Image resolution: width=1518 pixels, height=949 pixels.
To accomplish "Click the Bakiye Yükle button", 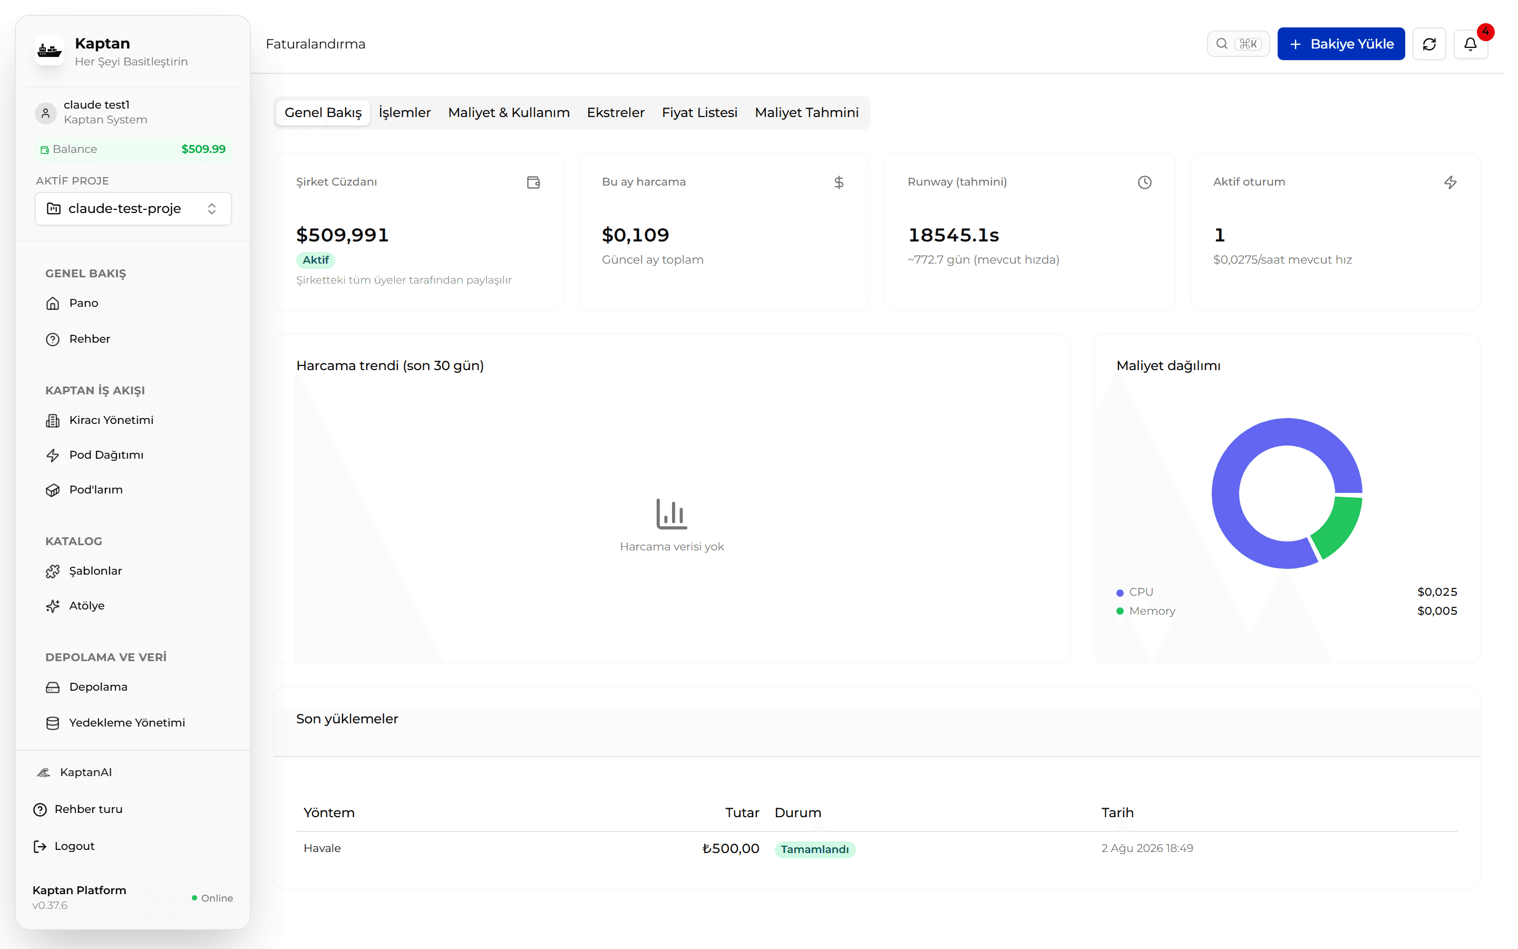I will [x=1341, y=44].
